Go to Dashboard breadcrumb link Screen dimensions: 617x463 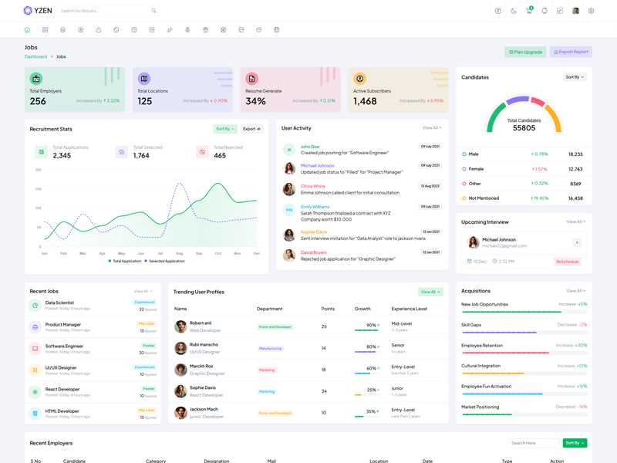pyautogui.click(x=35, y=56)
